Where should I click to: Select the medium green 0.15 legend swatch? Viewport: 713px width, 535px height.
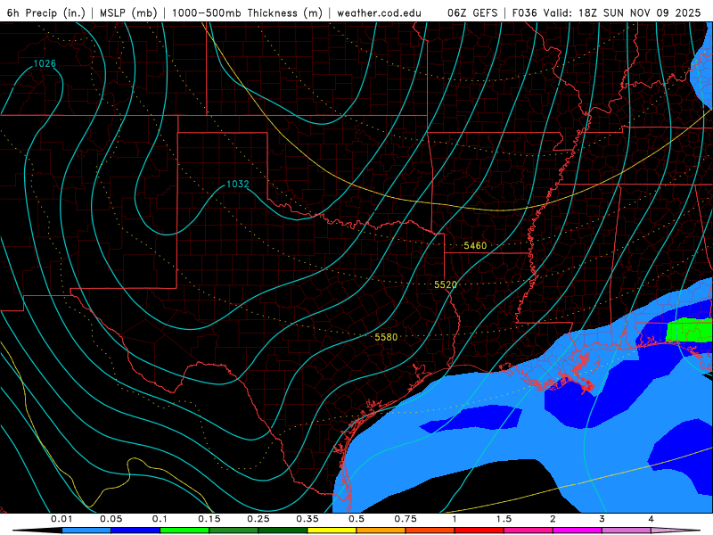234,531
